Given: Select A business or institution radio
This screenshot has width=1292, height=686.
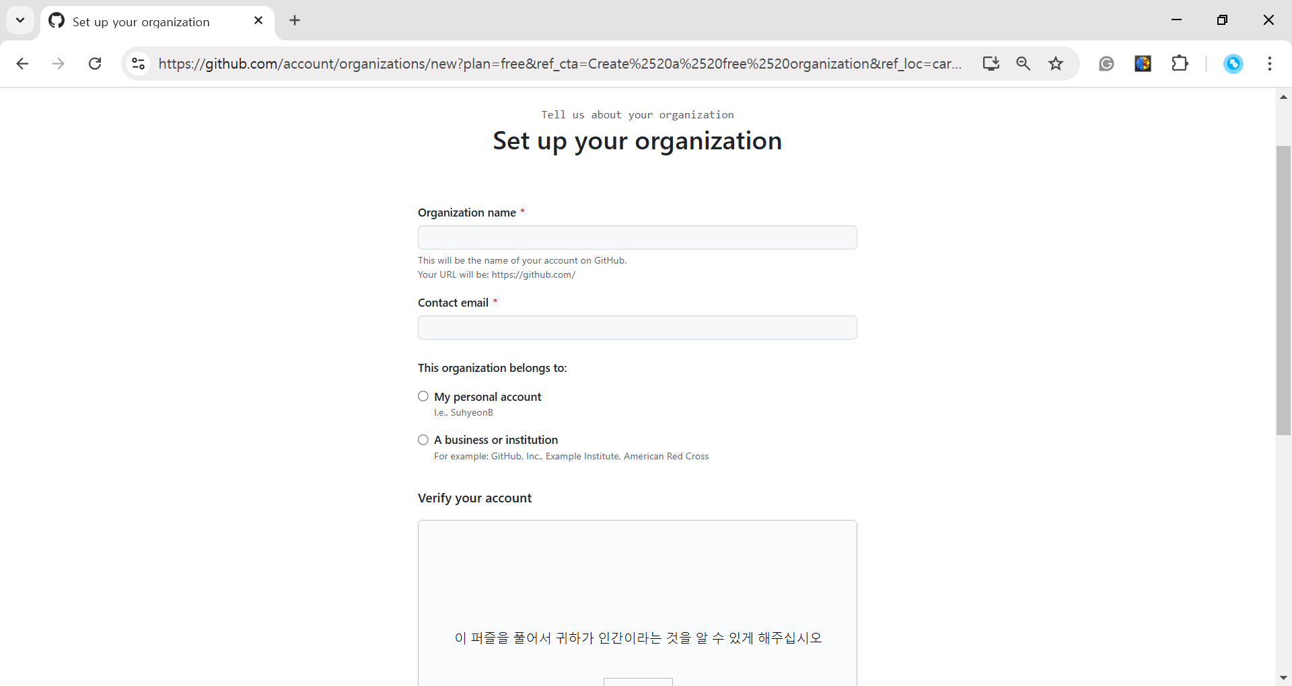Looking at the screenshot, I should (x=423, y=440).
